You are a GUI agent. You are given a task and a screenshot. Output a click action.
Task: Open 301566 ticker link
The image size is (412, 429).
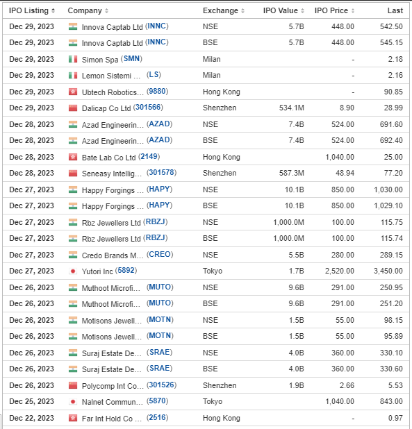coord(148,107)
